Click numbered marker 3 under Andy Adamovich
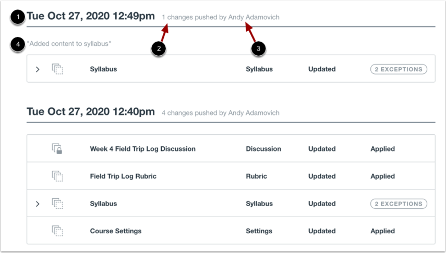 [x=258, y=48]
